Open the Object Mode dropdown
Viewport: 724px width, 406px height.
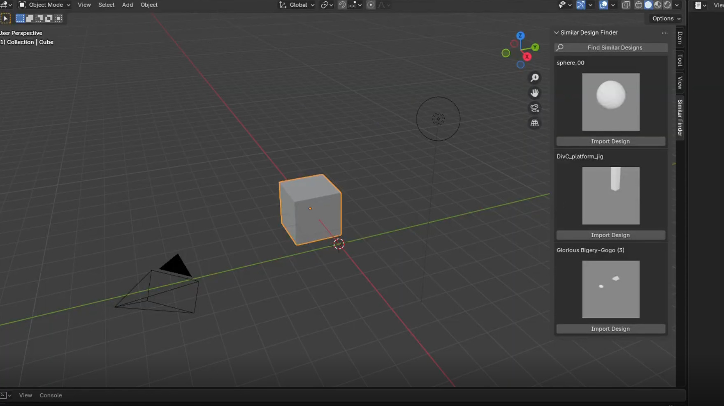pyautogui.click(x=45, y=5)
